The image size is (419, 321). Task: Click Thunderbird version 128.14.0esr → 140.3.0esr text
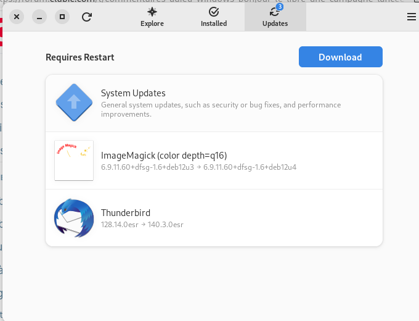coord(142,225)
